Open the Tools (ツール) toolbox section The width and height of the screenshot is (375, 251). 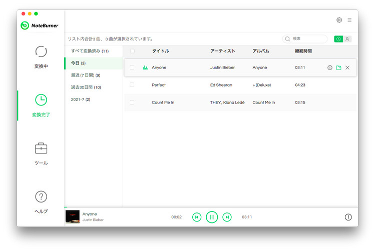[x=41, y=154]
